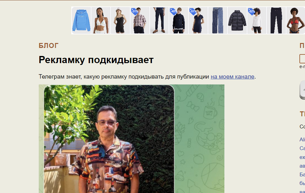Click the e-mail input field in sidebar

click(302, 59)
